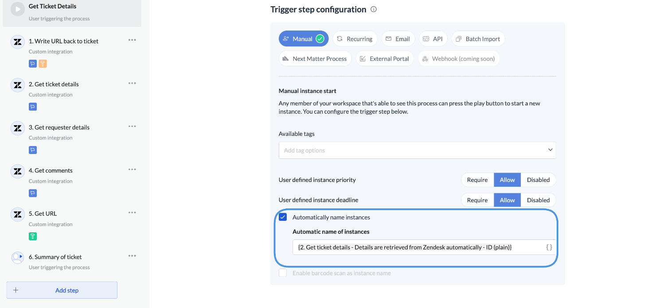The image size is (663, 308).
Task: Open the three-dot menu for Get URL step
Action: (x=132, y=212)
